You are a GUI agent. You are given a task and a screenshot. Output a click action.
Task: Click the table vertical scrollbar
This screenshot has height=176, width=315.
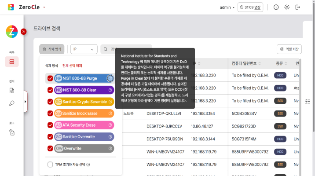(300, 117)
